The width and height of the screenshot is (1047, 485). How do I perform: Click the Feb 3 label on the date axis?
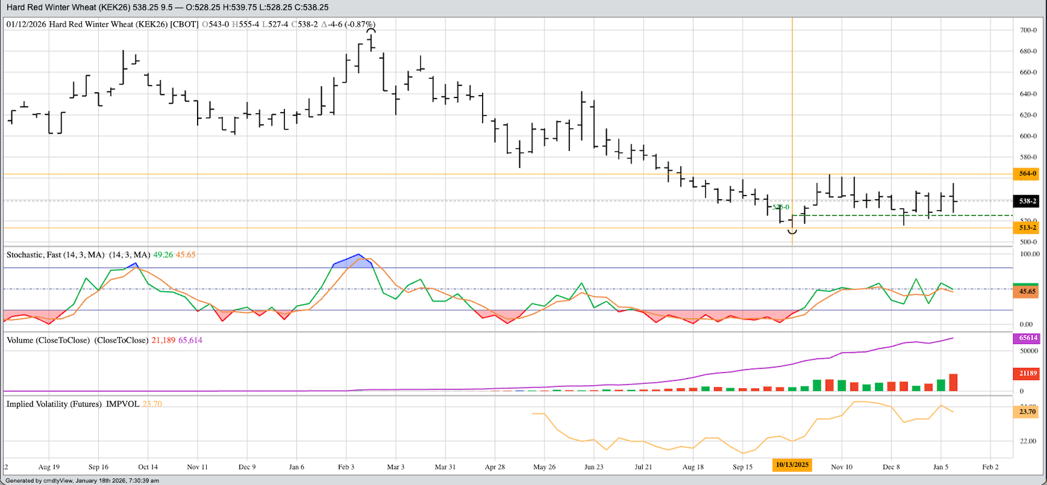pos(346,467)
